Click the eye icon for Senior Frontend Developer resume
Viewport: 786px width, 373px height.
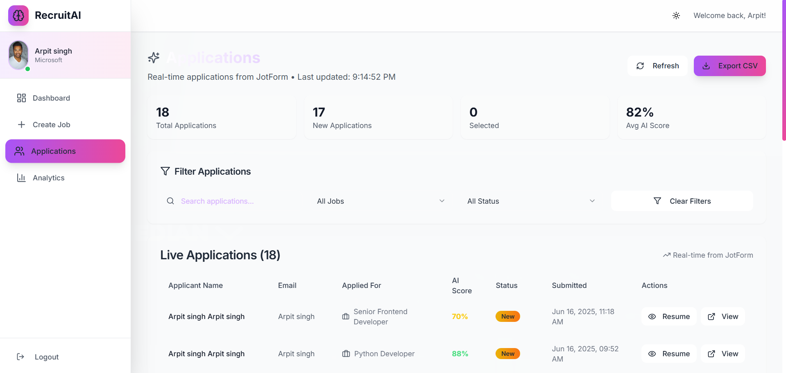pyautogui.click(x=652, y=317)
